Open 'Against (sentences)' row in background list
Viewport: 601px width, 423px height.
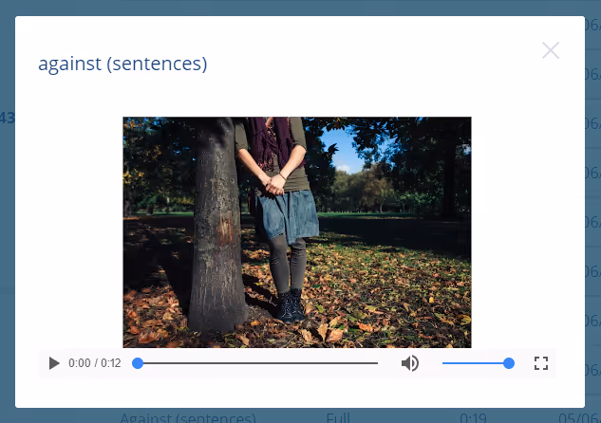pos(188,417)
